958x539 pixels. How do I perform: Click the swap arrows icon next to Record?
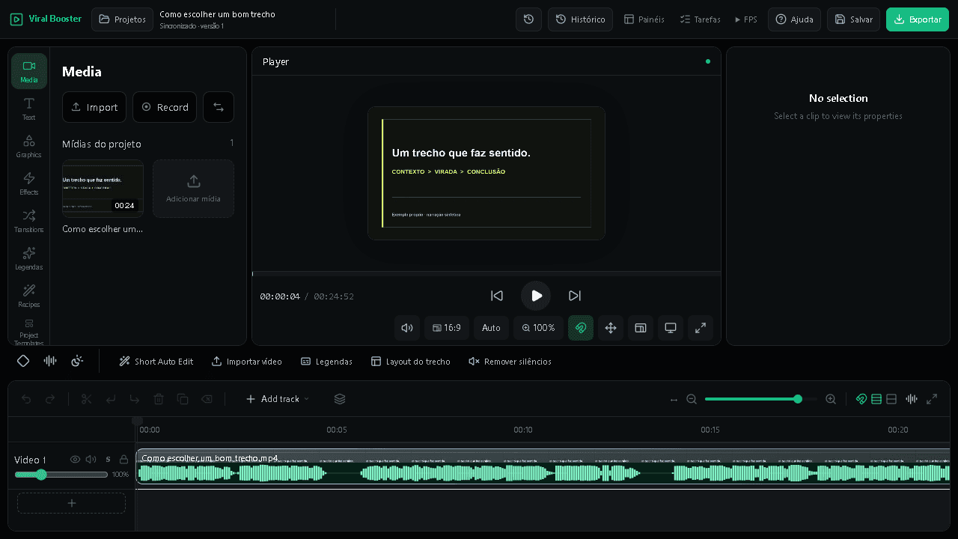pyautogui.click(x=219, y=107)
